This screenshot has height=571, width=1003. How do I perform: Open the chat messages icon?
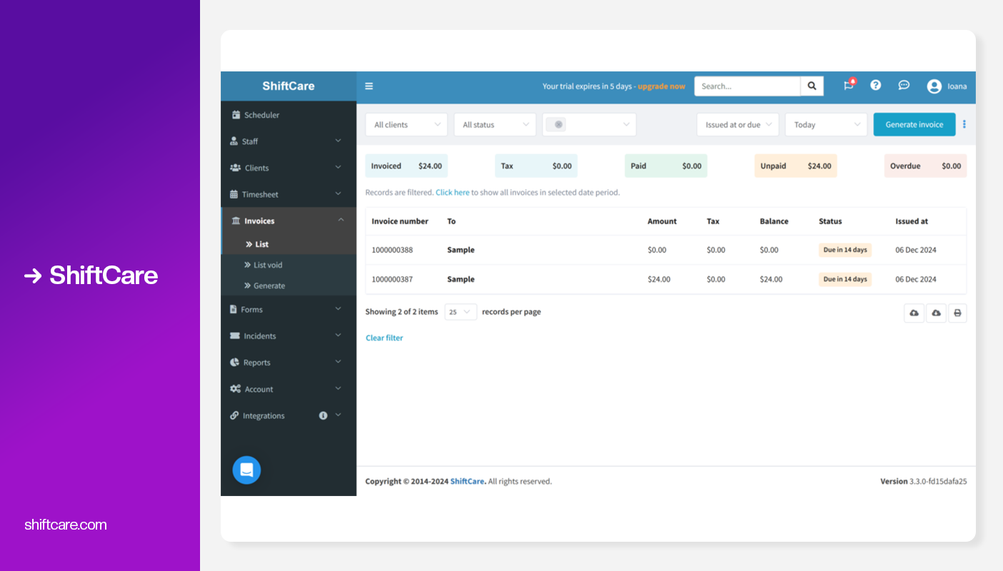point(904,85)
